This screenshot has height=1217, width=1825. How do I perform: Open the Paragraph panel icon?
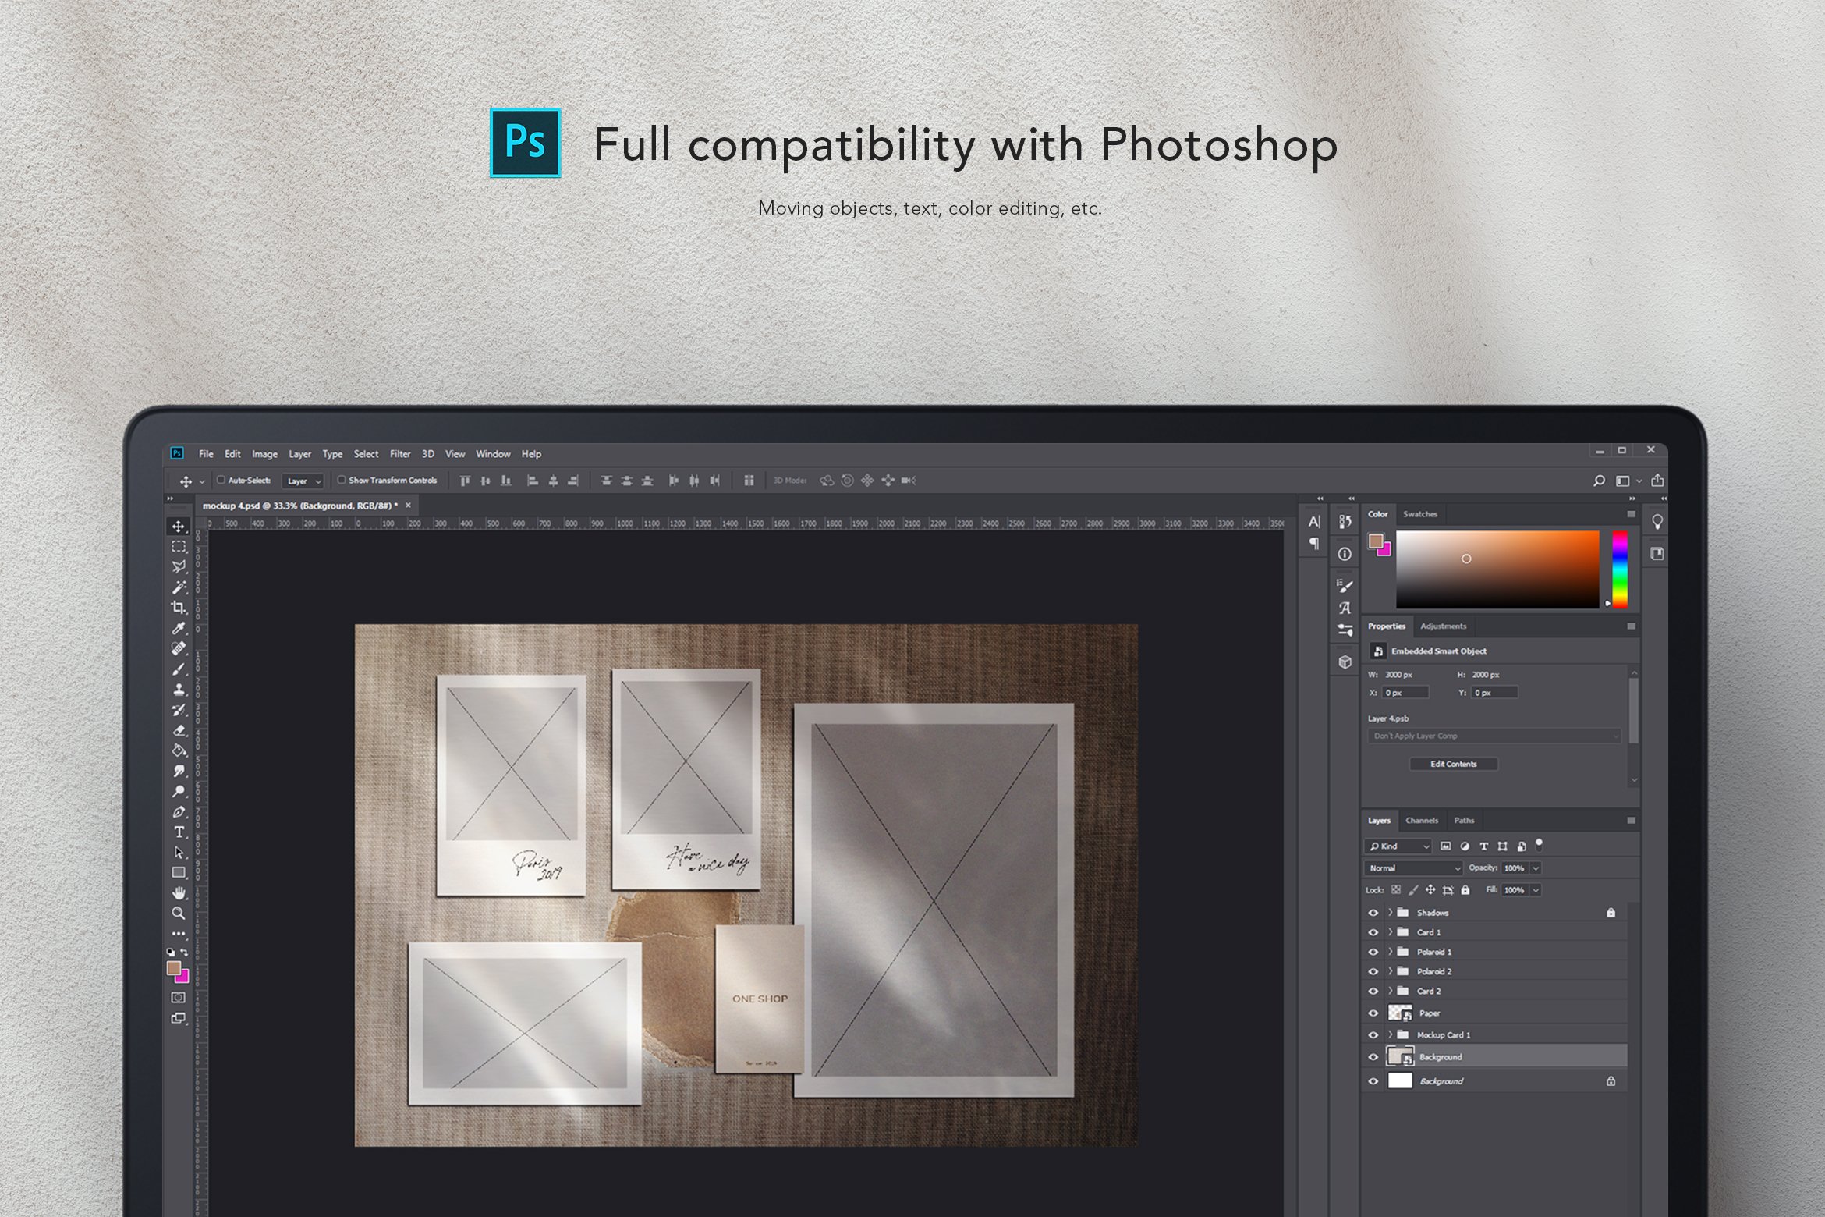pyautogui.click(x=1314, y=543)
